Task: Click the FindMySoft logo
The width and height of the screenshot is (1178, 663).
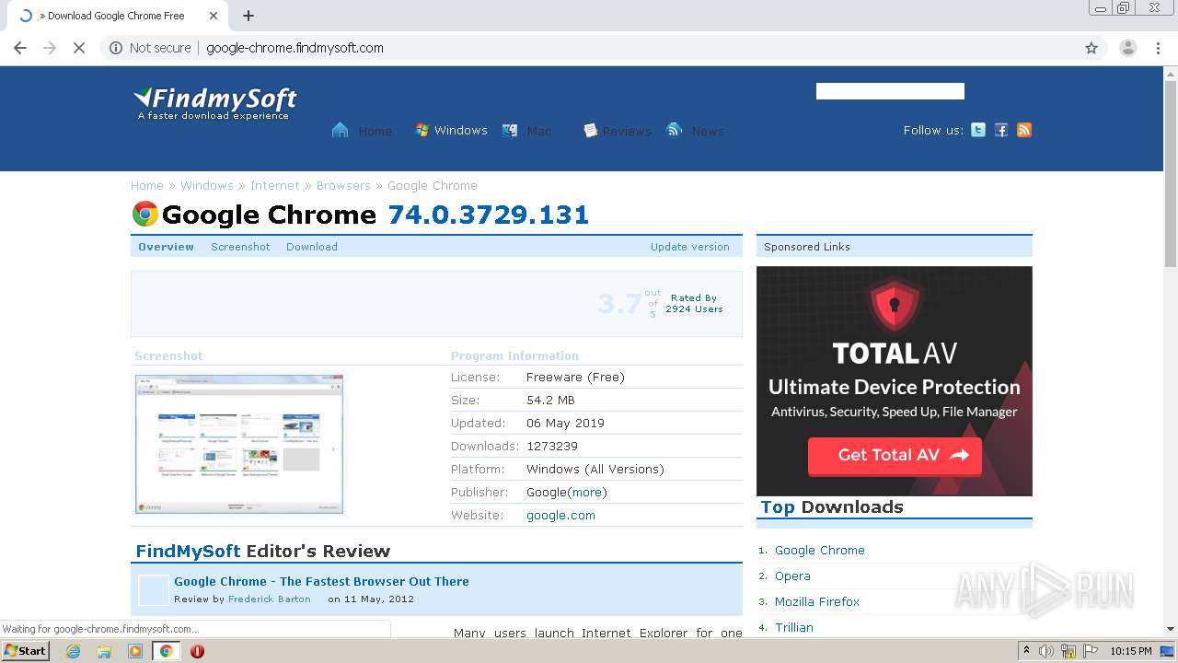Action: pyautogui.click(x=215, y=103)
